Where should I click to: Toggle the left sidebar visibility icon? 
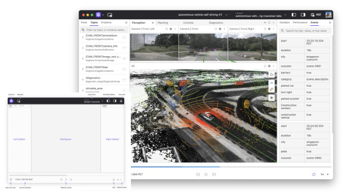tap(294, 15)
